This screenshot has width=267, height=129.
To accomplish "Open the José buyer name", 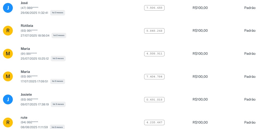I will point(25,3).
